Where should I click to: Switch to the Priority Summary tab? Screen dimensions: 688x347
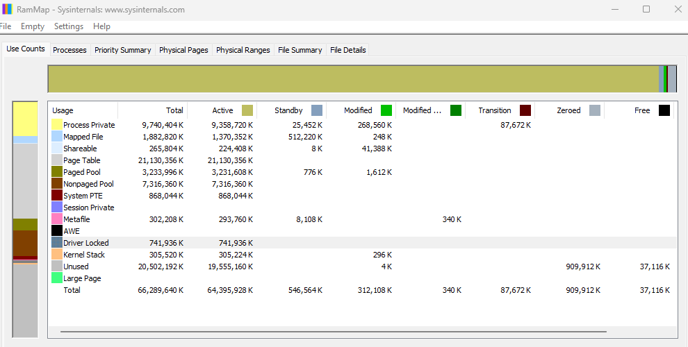pos(122,50)
